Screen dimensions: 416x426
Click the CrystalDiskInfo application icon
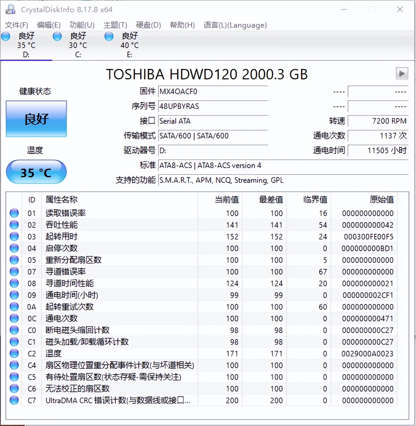(10, 10)
